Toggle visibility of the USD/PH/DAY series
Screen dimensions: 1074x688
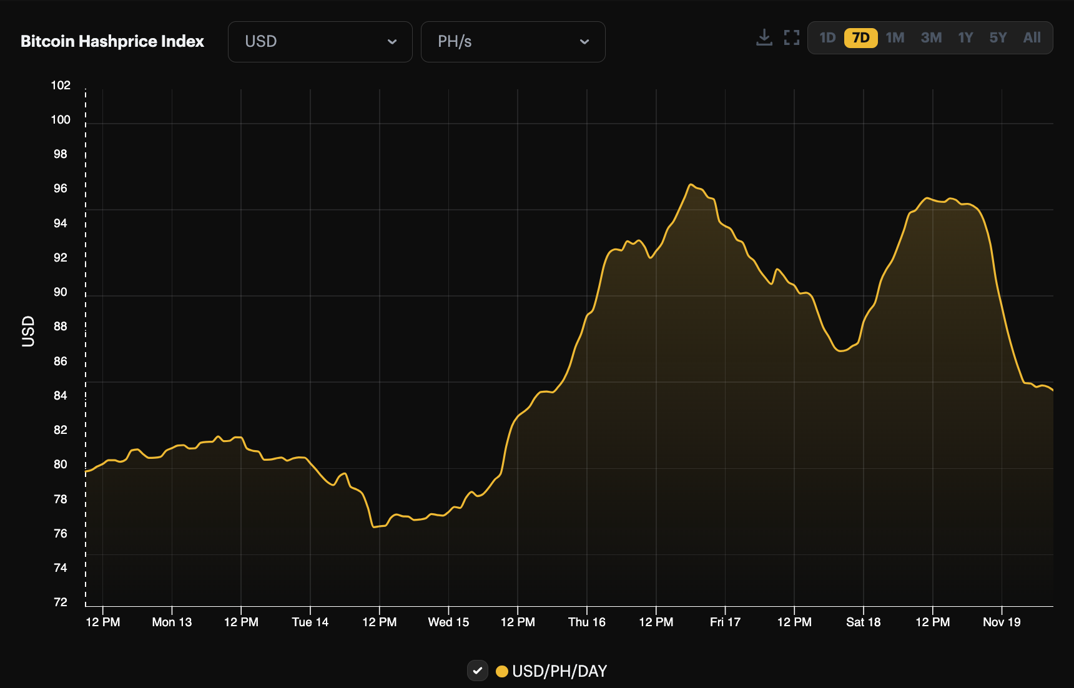[x=478, y=671]
